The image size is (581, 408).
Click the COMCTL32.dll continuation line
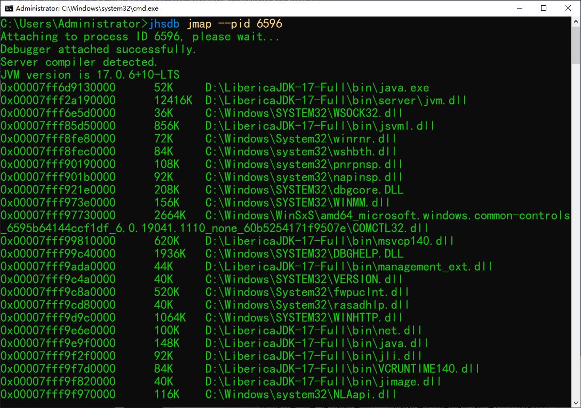tap(214, 228)
